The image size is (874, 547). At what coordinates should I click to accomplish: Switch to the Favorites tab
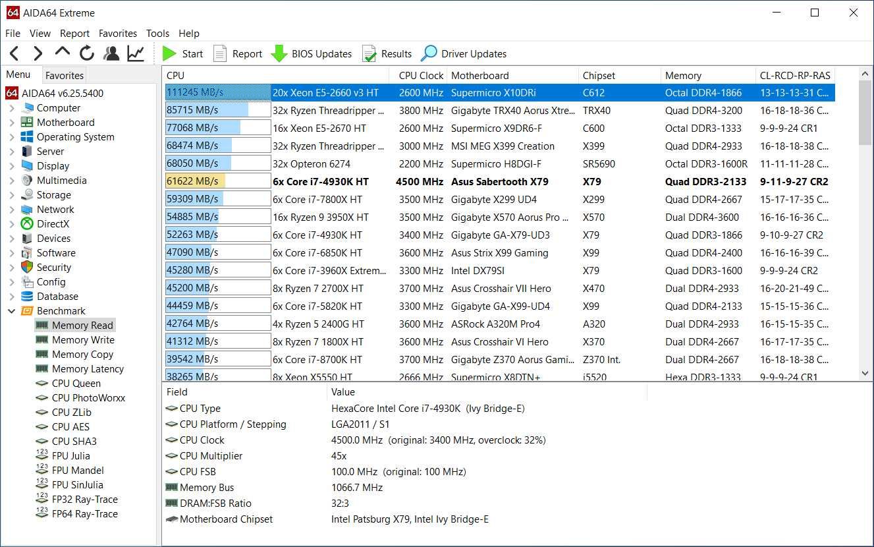point(65,75)
